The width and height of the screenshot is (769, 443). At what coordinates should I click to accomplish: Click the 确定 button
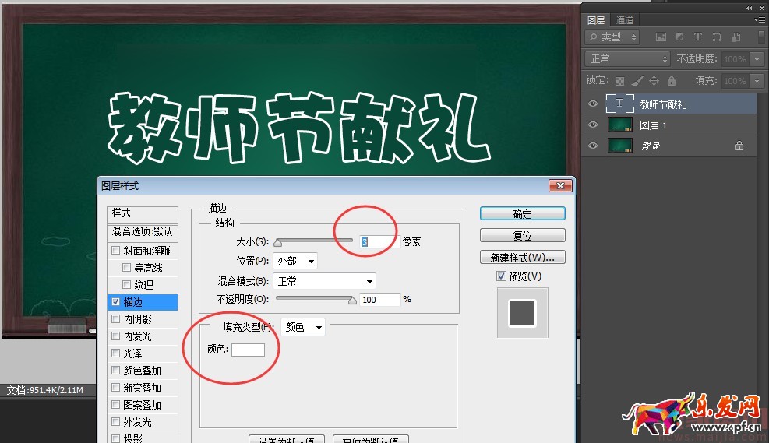coord(522,214)
